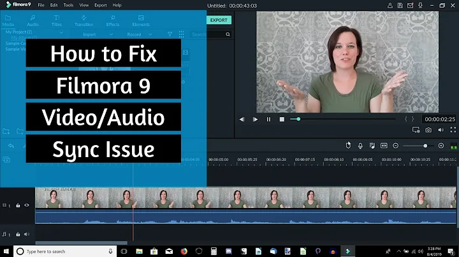Take a snapshot with the camera icon

(x=428, y=130)
